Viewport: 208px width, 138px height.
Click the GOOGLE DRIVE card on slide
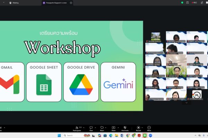pyautogui.click(x=81, y=82)
